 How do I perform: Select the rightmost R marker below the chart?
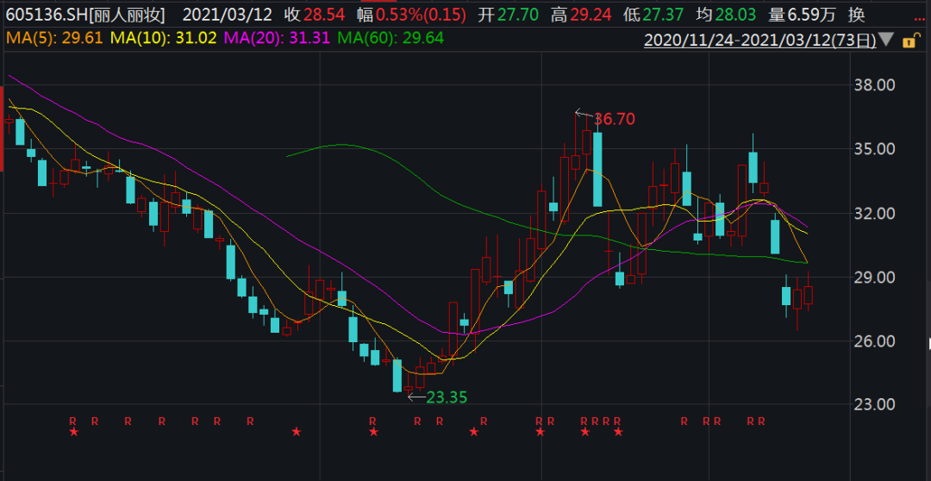click(762, 421)
